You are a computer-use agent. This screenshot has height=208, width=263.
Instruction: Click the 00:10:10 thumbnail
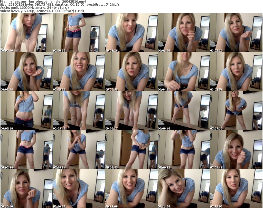(x=27, y=189)
